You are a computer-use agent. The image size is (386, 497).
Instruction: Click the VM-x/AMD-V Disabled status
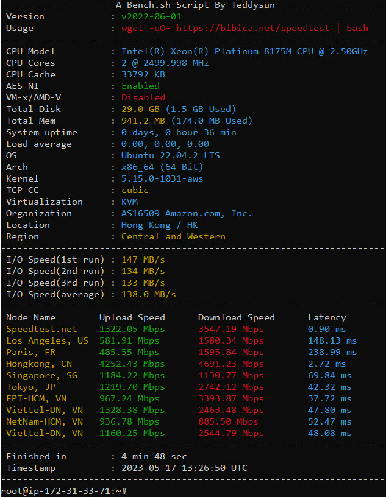(x=143, y=97)
